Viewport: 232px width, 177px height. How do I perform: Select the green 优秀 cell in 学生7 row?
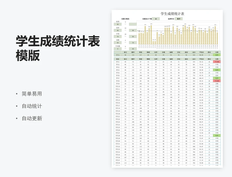217,78
